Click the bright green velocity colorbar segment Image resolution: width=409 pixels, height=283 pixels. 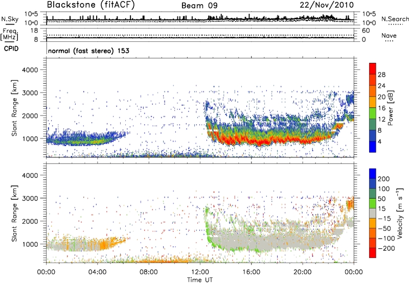[x=373, y=203]
